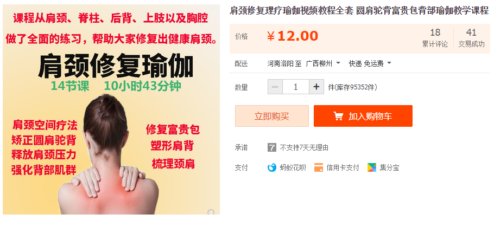The height and width of the screenshot is (227, 494).
Task: Expand the 广西柳州 destination dropdown
Action: tap(323, 63)
